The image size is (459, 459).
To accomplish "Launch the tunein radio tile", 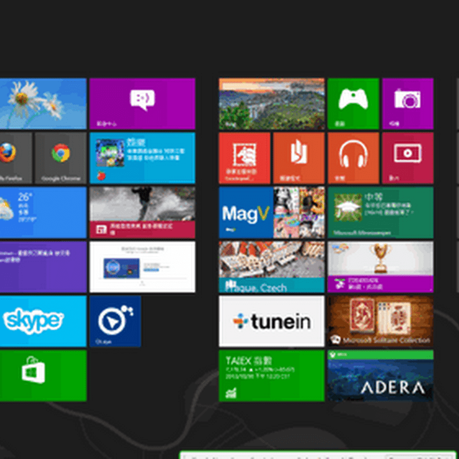I will point(271,321).
